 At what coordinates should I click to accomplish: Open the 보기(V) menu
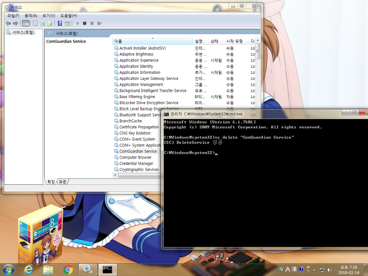point(49,16)
